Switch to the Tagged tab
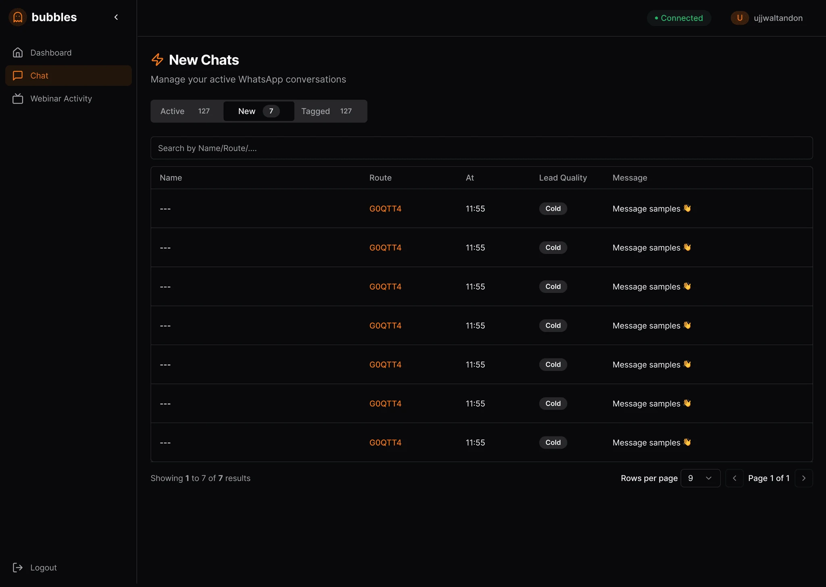 coord(330,111)
